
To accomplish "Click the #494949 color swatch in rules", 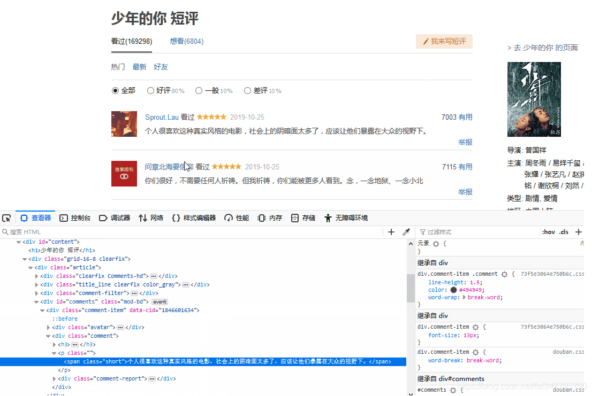I will [x=453, y=290].
